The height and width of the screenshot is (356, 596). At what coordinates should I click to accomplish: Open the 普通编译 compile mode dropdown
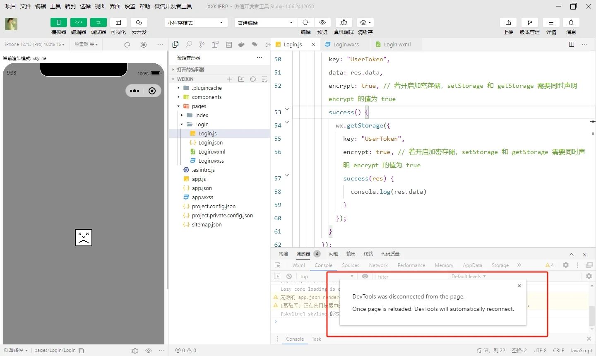(x=266, y=23)
